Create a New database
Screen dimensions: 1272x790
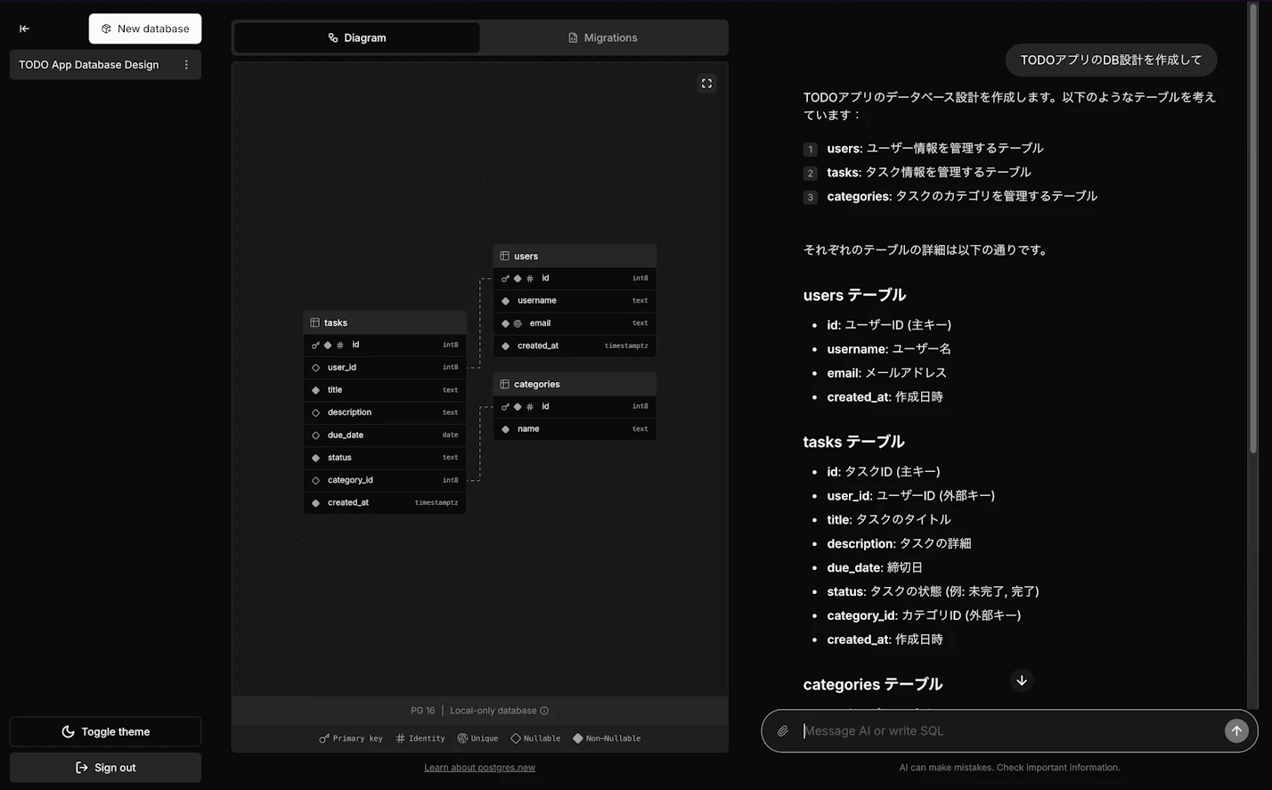tap(145, 29)
